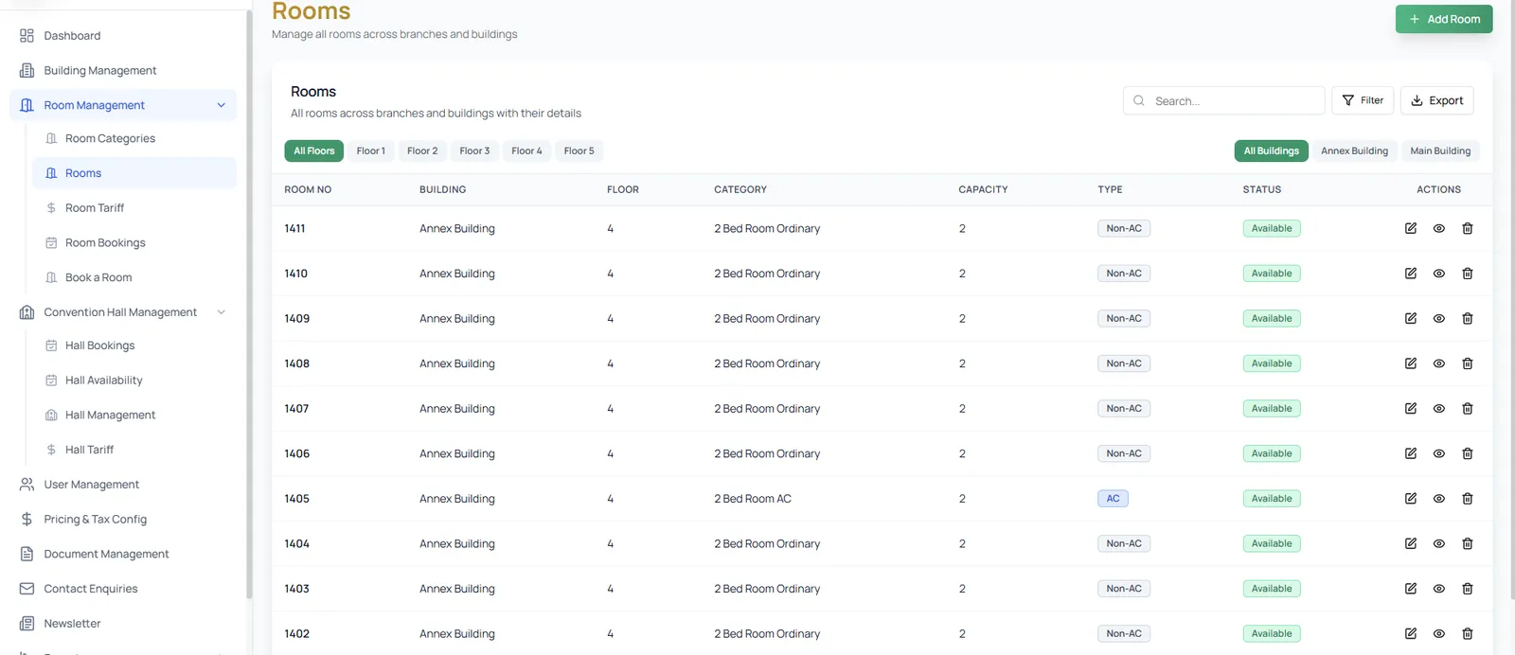Open Hall Availability
1515x655 pixels.
[x=134, y=381]
